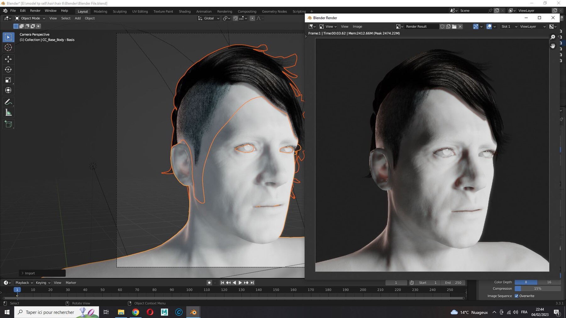
Task: Open image folder icon in render window
Action: click(x=454, y=27)
